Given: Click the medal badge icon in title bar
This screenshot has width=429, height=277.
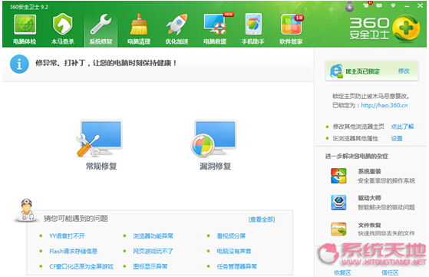Looking at the screenshot, I should coord(349,7).
